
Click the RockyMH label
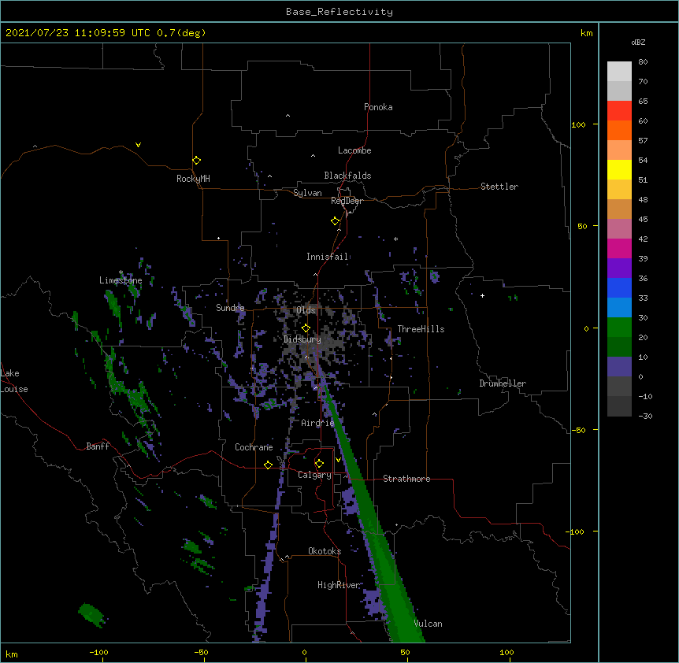point(193,179)
